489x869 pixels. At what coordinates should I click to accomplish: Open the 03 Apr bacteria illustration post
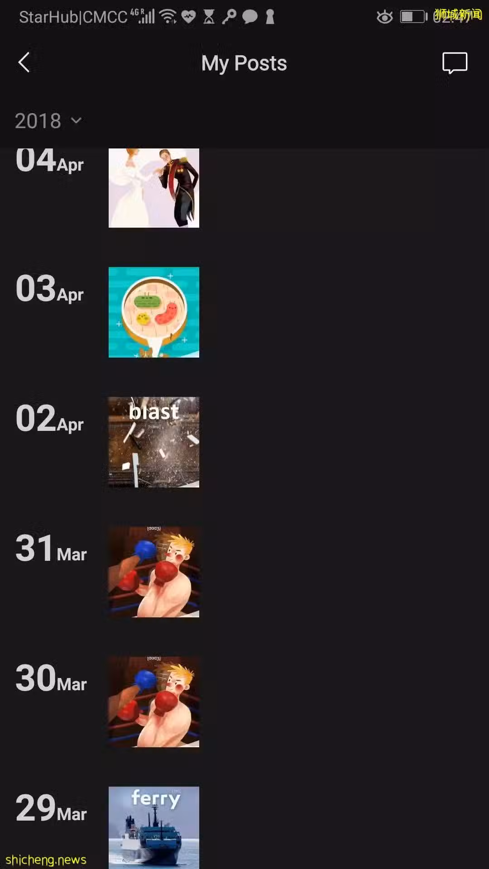click(154, 312)
